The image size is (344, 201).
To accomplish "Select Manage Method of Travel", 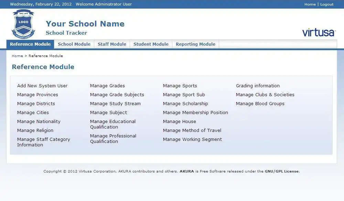I will pyautogui.click(x=192, y=131).
